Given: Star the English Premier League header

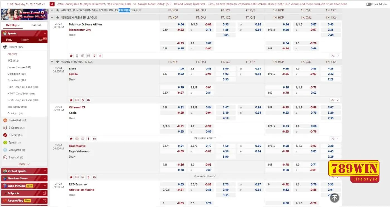Looking at the screenshot, I should 58,18.
